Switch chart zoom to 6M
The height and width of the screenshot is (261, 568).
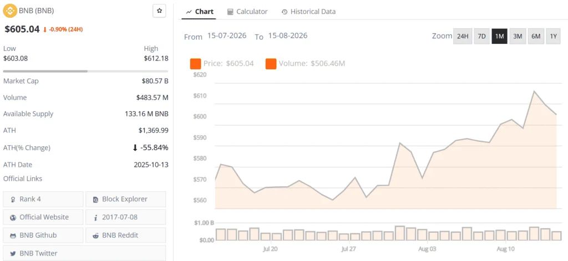[536, 36]
